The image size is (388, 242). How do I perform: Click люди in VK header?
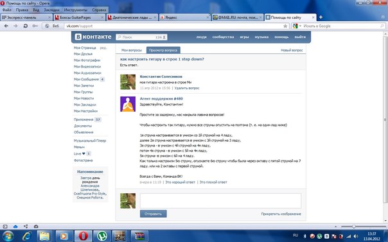[201, 37]
